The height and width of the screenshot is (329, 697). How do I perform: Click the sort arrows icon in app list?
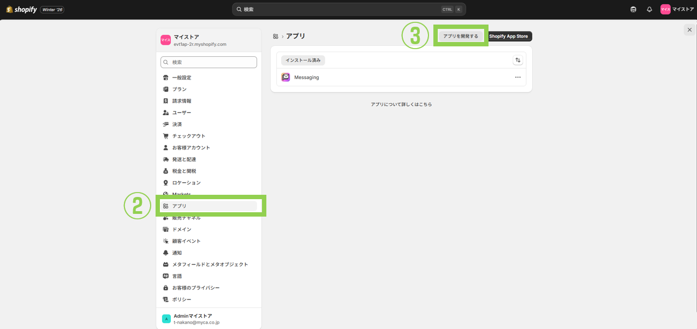coord(517,61)
